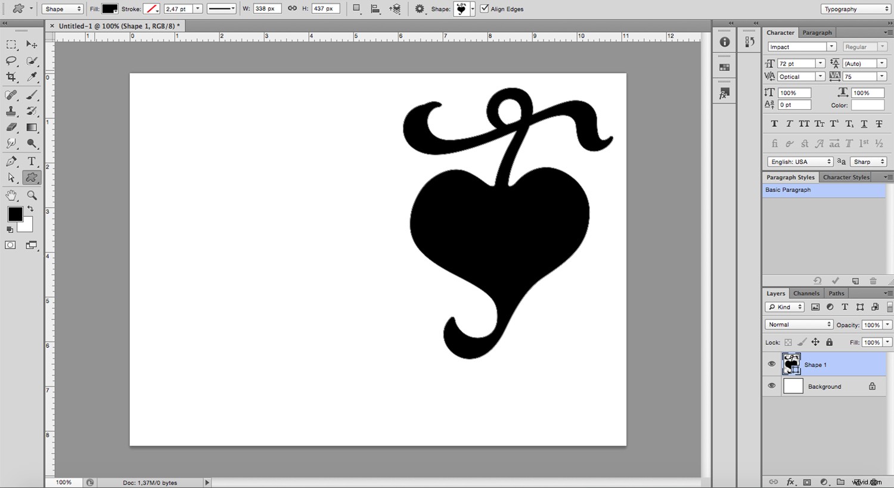The image size is (894, 488).
Task: Hide the Background layer
Action: (x=771, y=386)
